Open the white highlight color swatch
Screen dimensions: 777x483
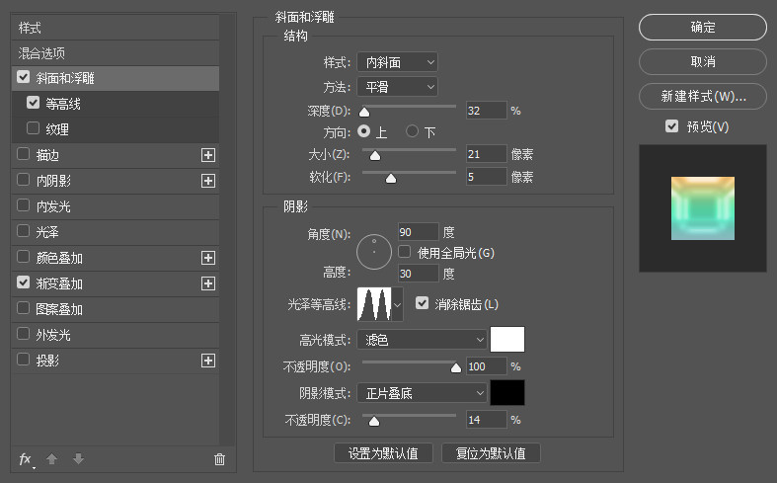(x=507, y=340)
